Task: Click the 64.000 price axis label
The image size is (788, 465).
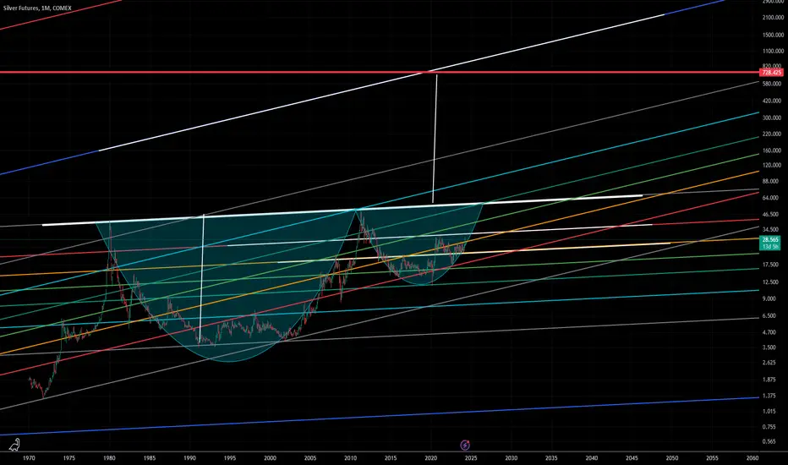Action: (770, 198)
